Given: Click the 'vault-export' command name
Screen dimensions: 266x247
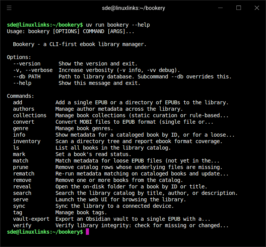Looking at the screenshot, I should click(31, 219).
